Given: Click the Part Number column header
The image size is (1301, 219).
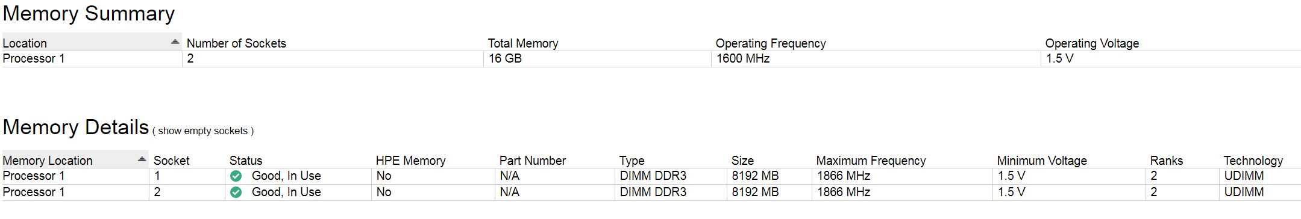Looking at the screenshot, I should point(533,161).
